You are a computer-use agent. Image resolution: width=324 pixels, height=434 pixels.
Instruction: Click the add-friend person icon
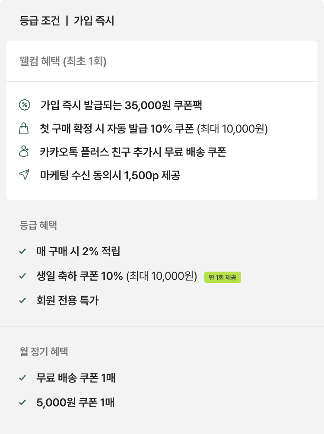coord(25,152)
